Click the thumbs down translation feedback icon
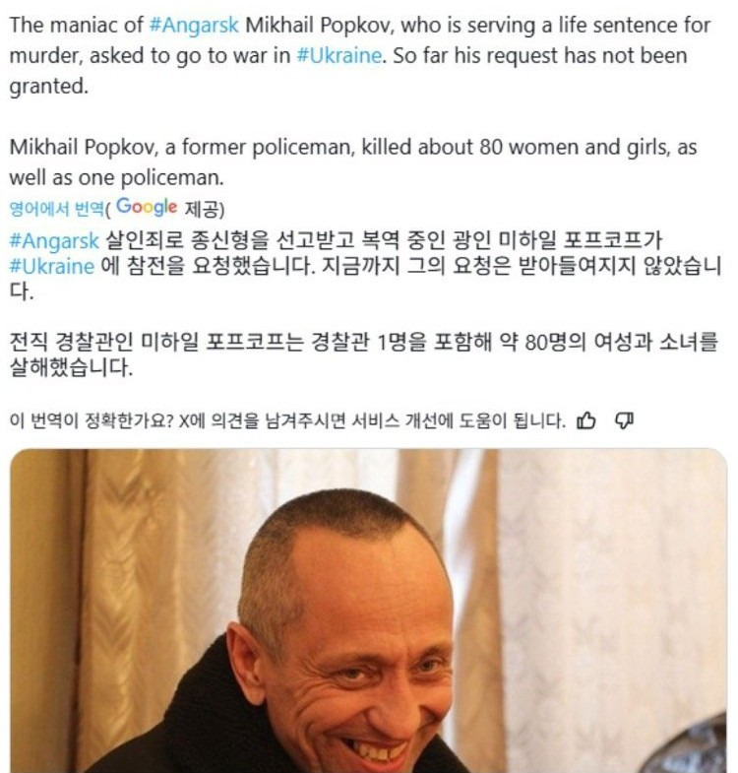738x773 pixels. pyautogui.click(x=624, y=420)
